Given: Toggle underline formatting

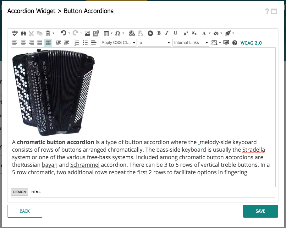Looking at the screenshot, I should pyautogui.click(x=175, y=33).
